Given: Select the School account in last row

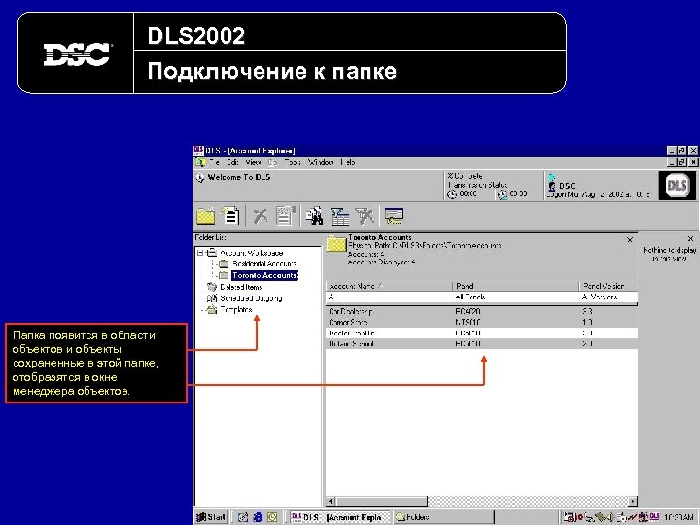Looking at the screenshot, I should (481, 344).
